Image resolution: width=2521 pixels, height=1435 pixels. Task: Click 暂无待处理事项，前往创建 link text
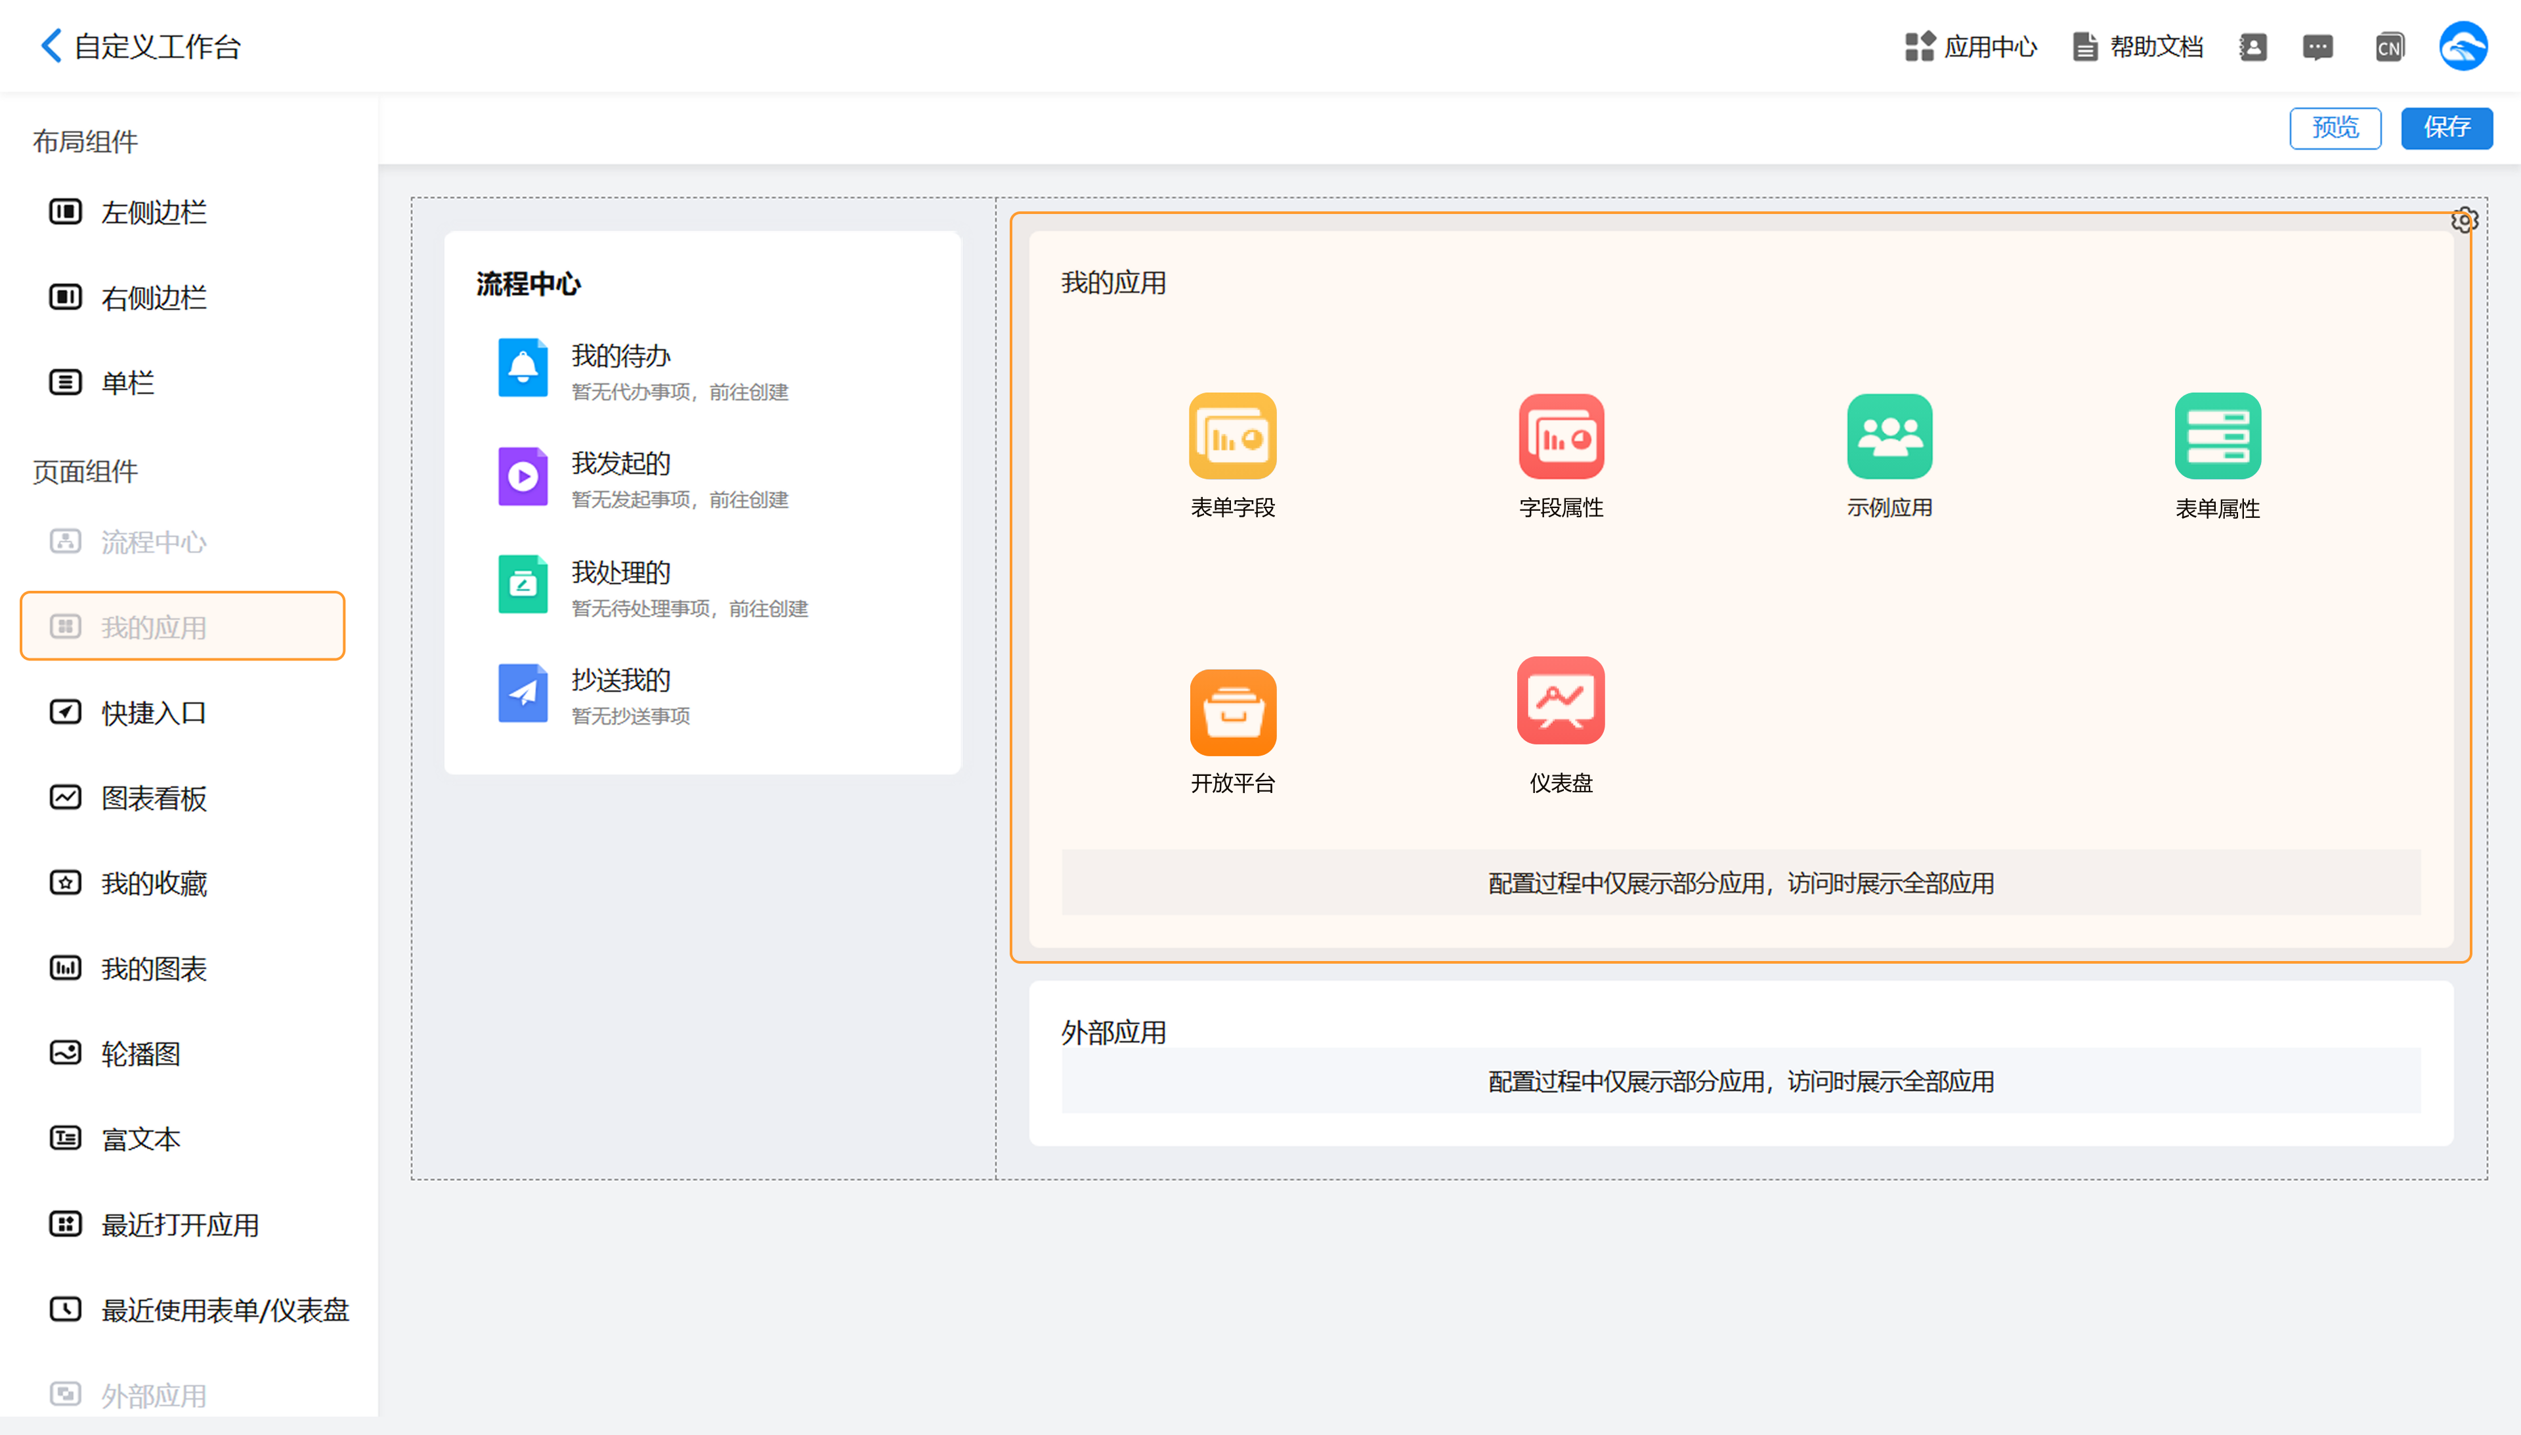[x=690, y=609]
